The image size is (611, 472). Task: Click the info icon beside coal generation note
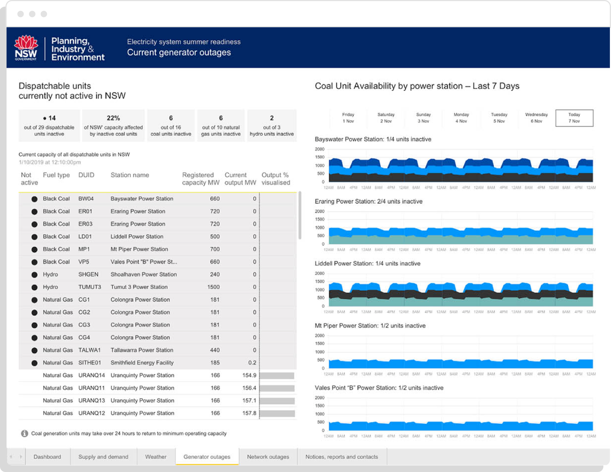point(24,433)
